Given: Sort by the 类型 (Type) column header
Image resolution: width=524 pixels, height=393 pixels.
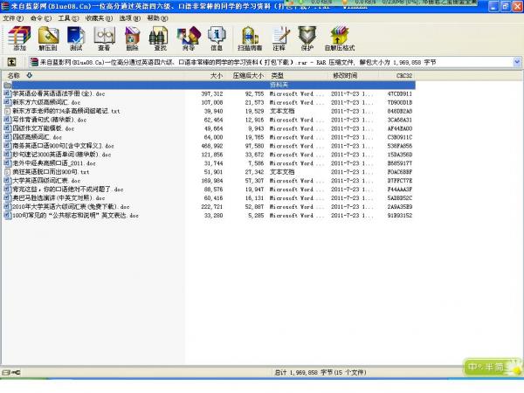Looking at the screenshot, I should click(277, 75).
